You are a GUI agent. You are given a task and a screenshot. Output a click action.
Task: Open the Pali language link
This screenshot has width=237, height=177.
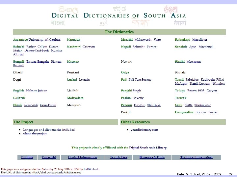click(124, 80)
